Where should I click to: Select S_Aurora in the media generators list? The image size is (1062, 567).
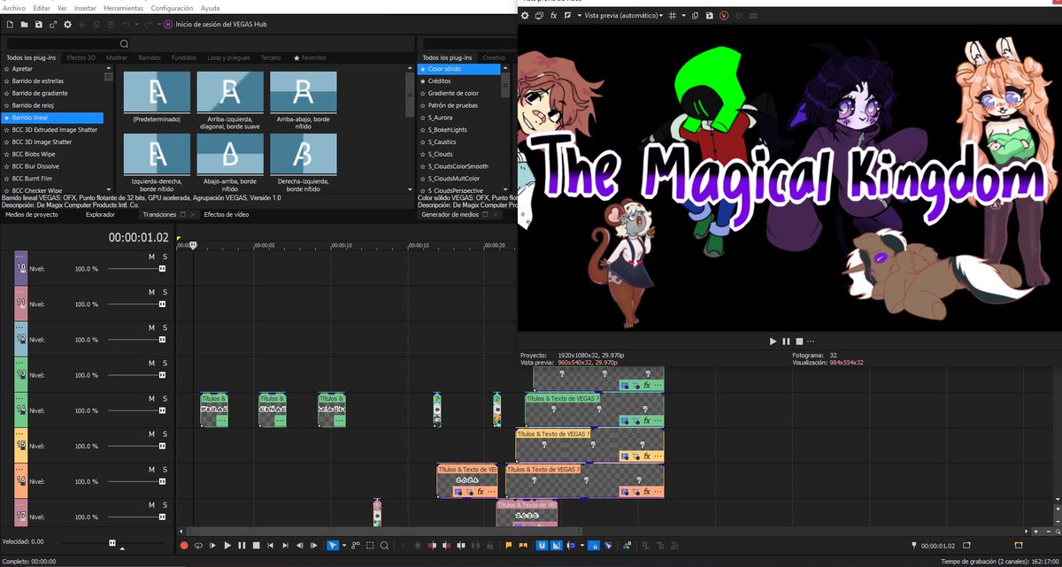point(441,118)
